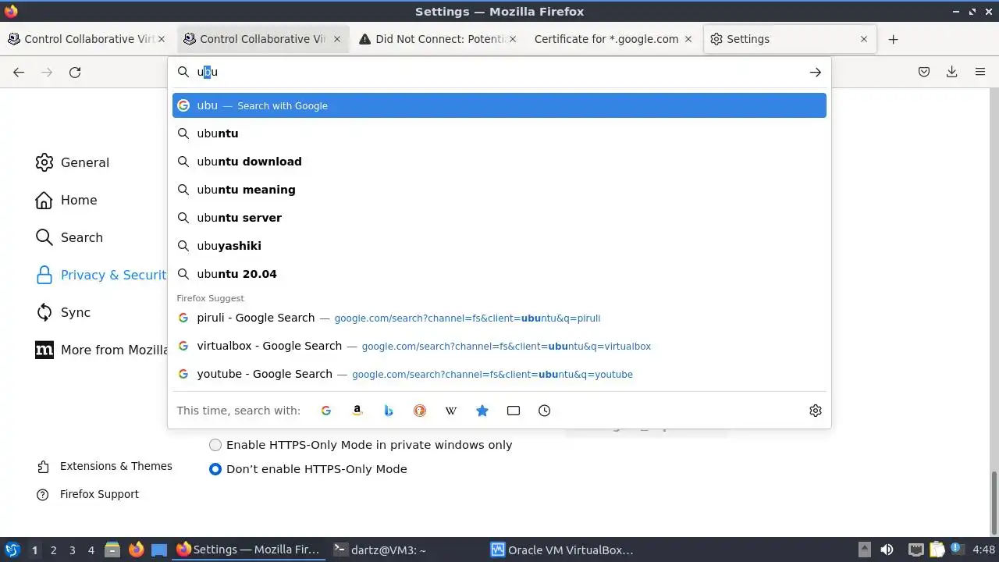Screen dimensions: 999x562
Task: Close the Certificate for *.google.com tab
Action: pos(688,39)
